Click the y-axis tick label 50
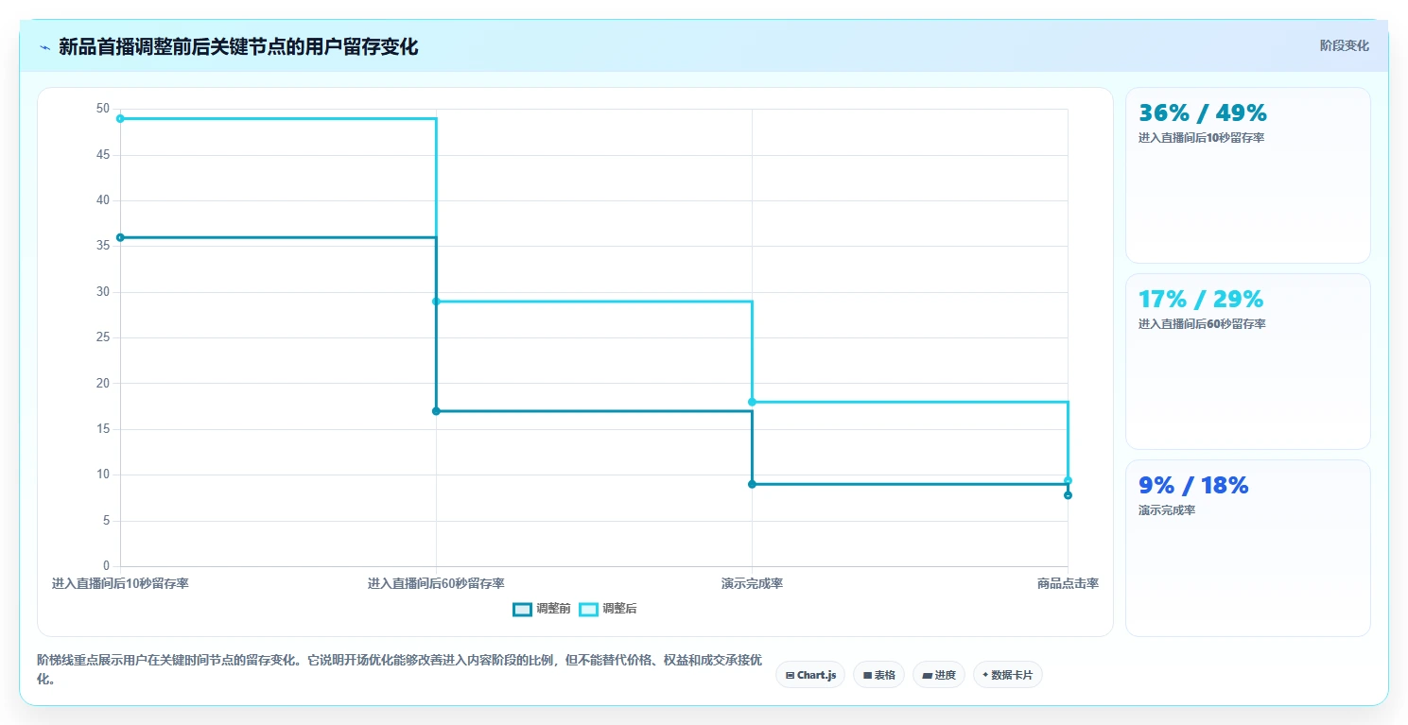 point(103,109)
